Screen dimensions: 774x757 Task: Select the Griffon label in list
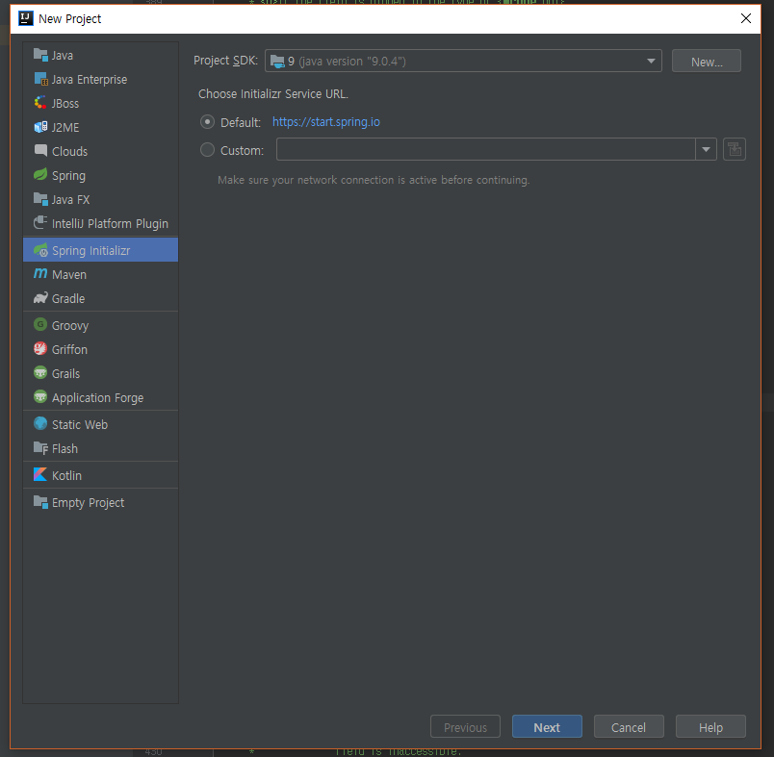click(69, 350)
